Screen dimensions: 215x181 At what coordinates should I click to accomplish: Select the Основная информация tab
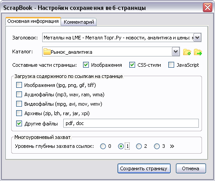point(33,22)
